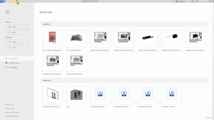Open IR-GLASS DOOR-TYPE 1 family thumbnail
Viewport: 214px width, 120px height.
(x=53, y=95)
